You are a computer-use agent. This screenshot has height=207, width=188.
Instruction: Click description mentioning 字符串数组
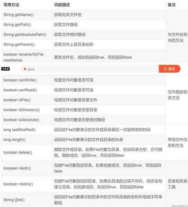tap(108, 200)
